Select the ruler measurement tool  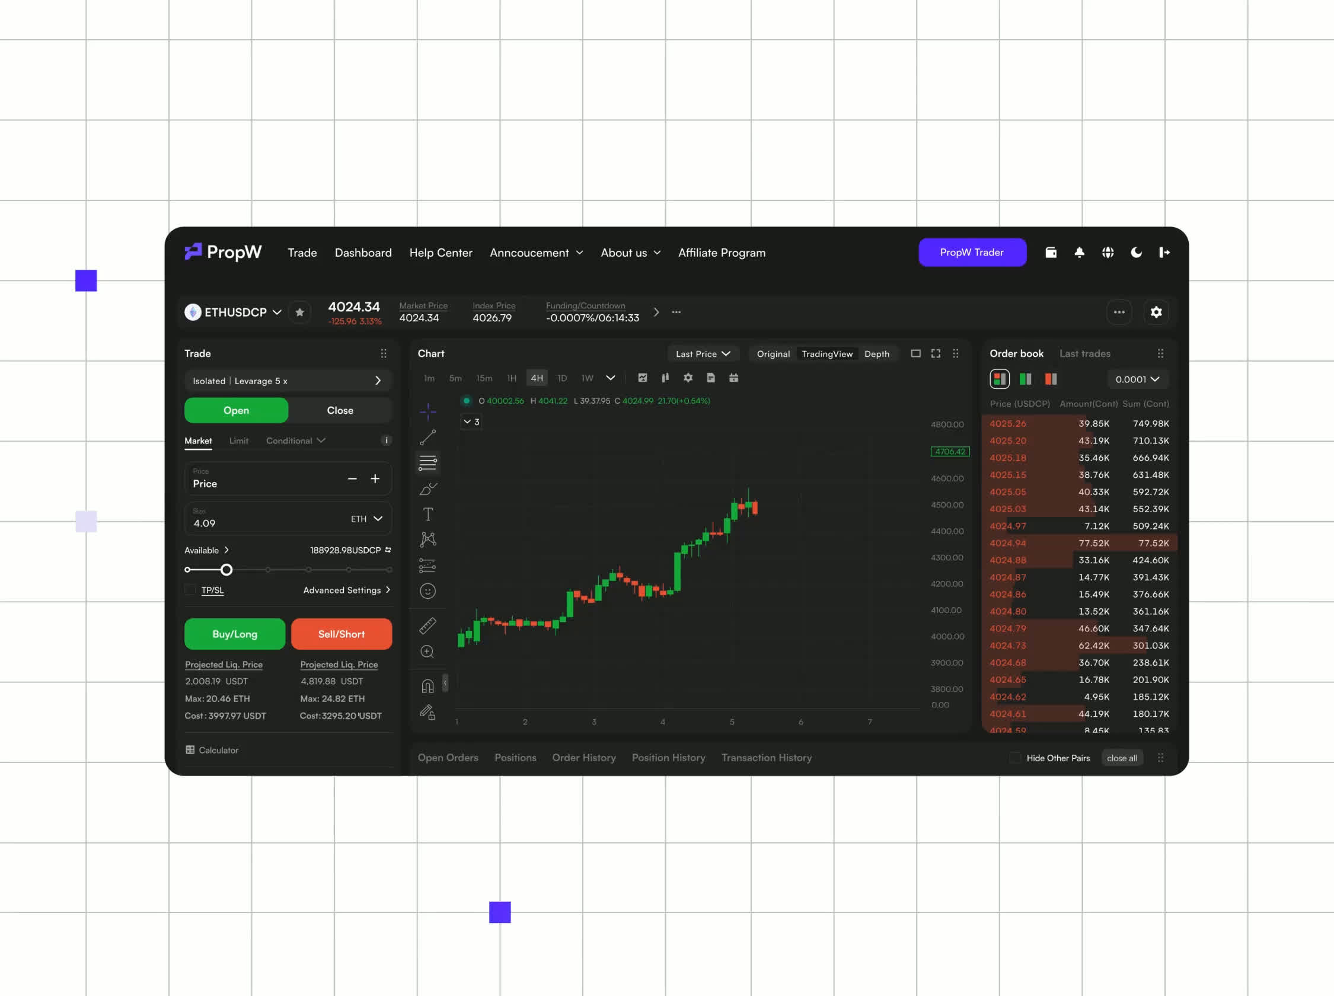[x=427, y=625]
